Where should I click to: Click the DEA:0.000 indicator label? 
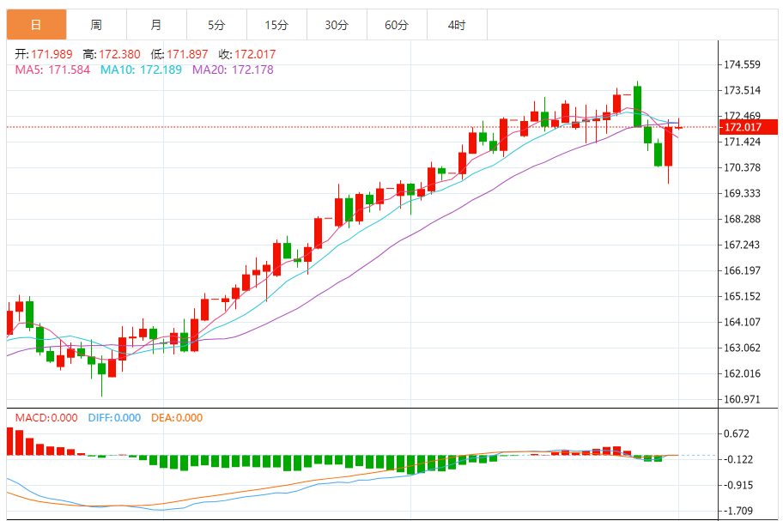[x=177, y=418]
